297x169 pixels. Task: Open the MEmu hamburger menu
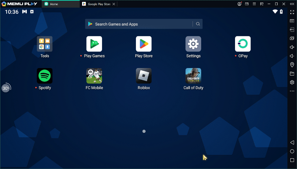point(254,4)
